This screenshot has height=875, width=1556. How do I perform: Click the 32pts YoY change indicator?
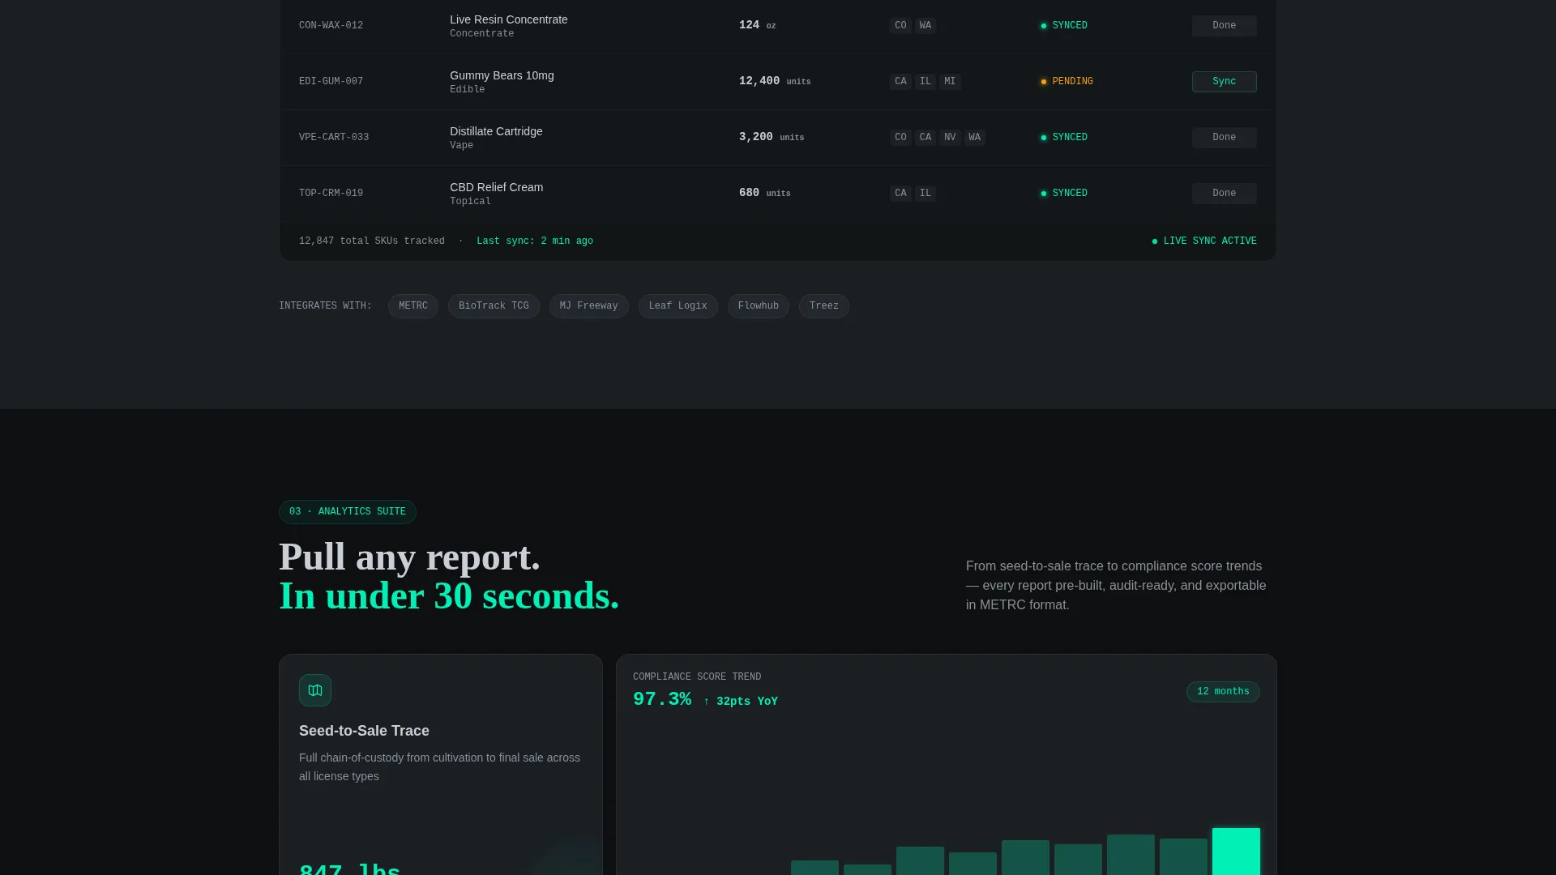(741, 702)
